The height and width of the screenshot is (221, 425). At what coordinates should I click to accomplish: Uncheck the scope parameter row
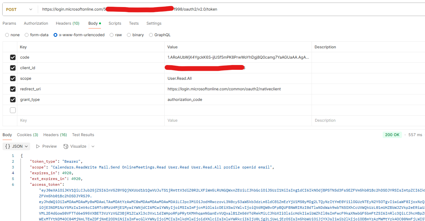[13, 78]
